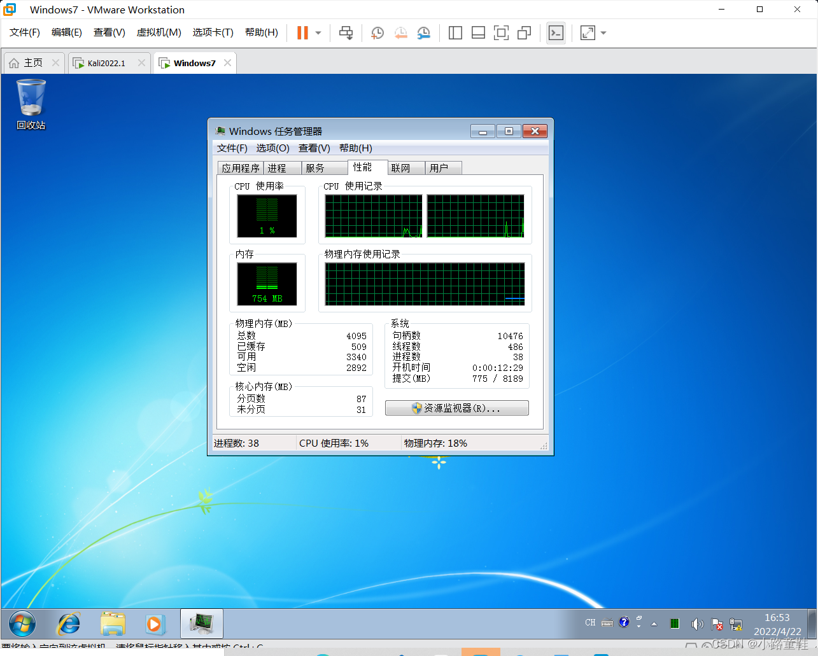Open Task Manager 选项(O) menu
Screen dimensions: 818x656
[273, 148]
